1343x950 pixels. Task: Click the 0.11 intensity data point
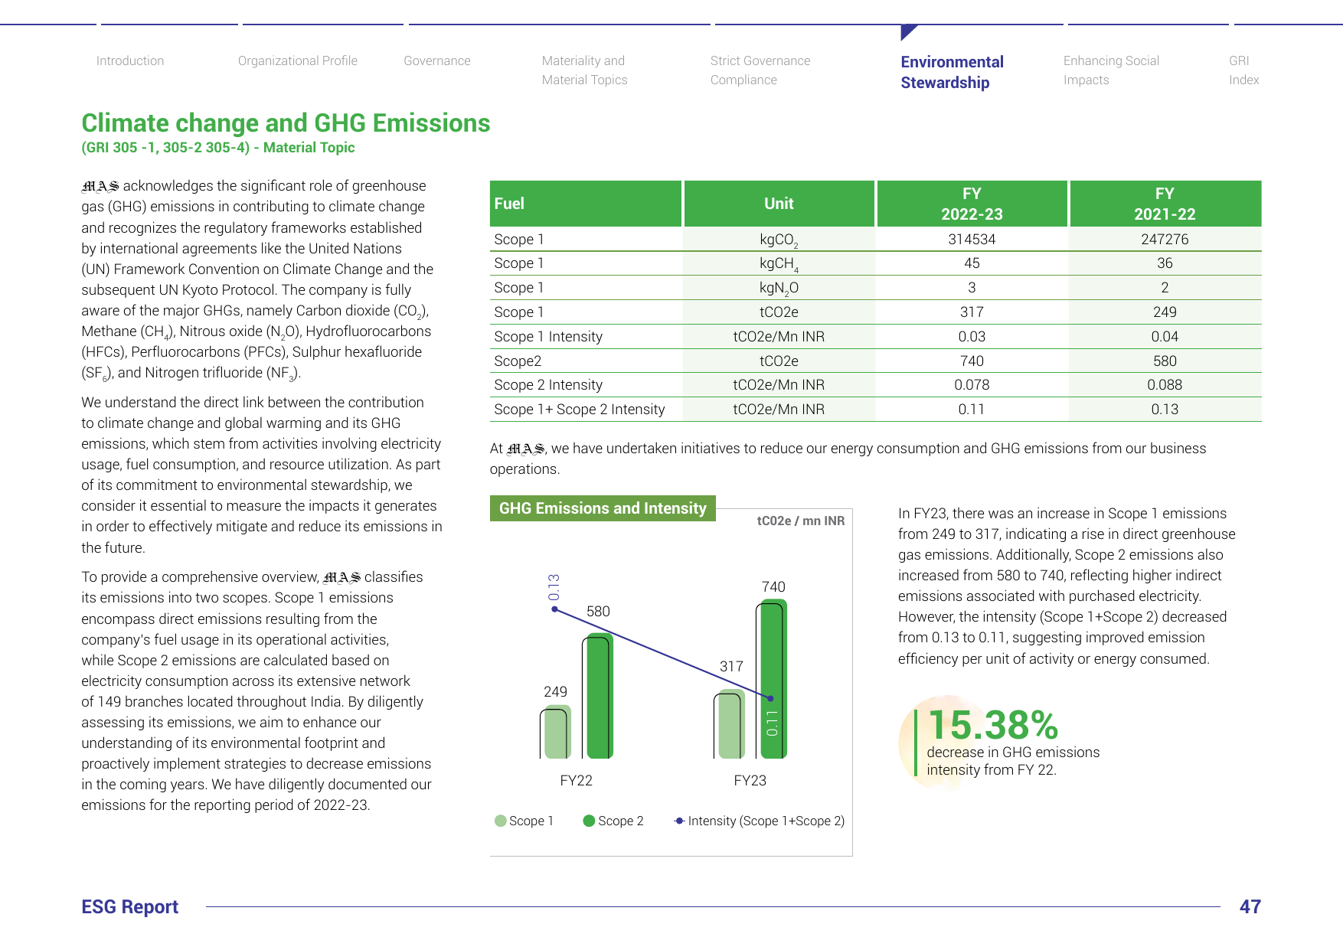(770, 698)
